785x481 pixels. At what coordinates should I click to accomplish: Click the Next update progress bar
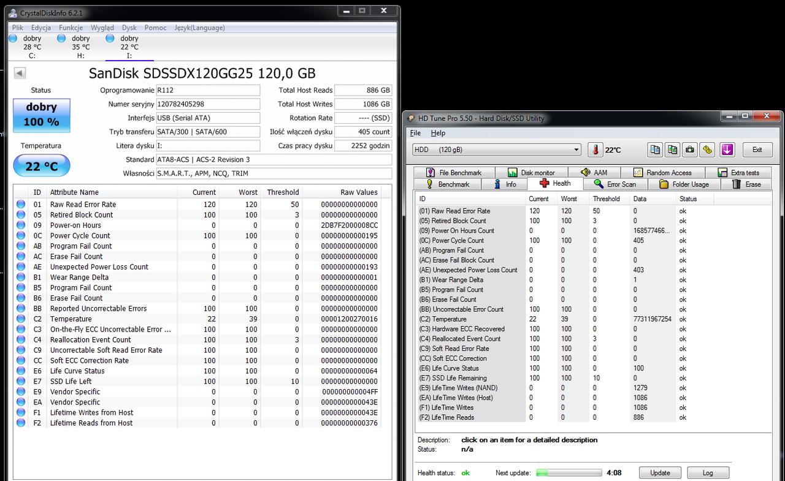(x=569, y=473)
